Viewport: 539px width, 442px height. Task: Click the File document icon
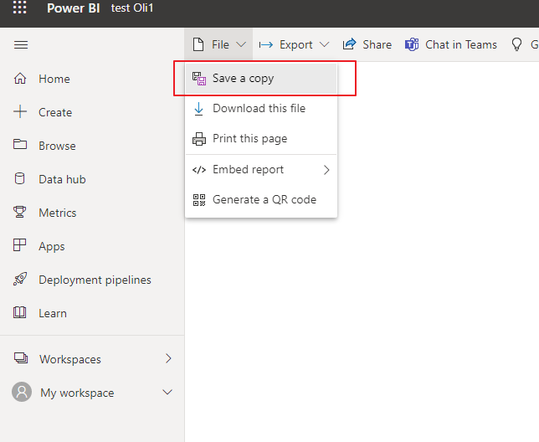pos(198,44)
